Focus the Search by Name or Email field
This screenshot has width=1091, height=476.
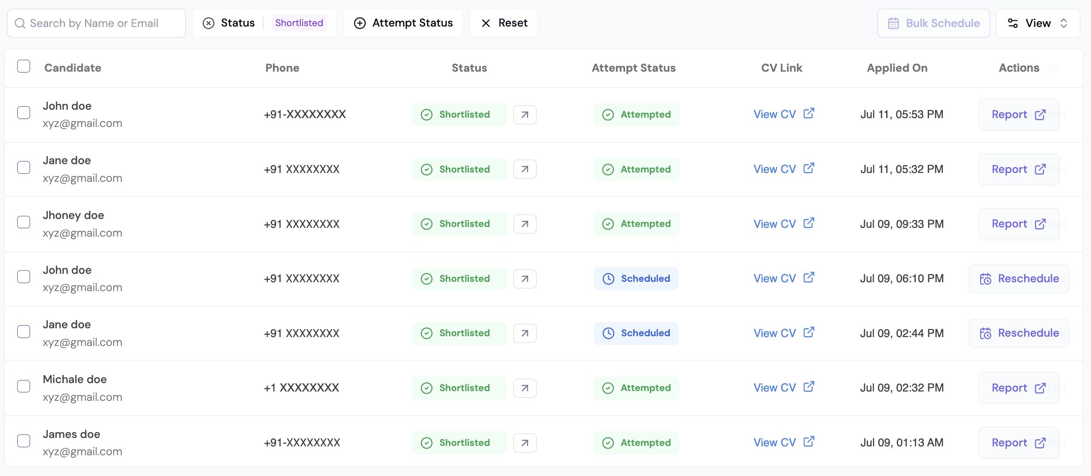point(102,23)
